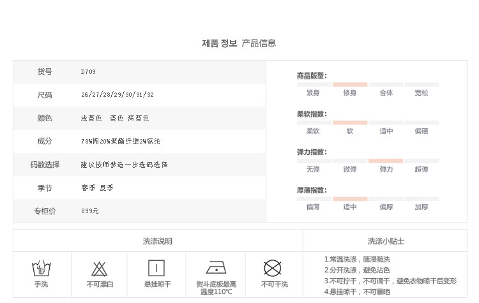Select the highlighted 软 softness bar
The image size is (479, 303).
(x=350, y=122)
